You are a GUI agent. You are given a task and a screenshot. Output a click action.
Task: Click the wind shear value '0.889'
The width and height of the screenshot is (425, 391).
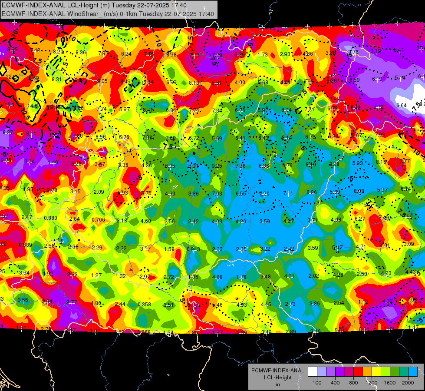point(25,245)
